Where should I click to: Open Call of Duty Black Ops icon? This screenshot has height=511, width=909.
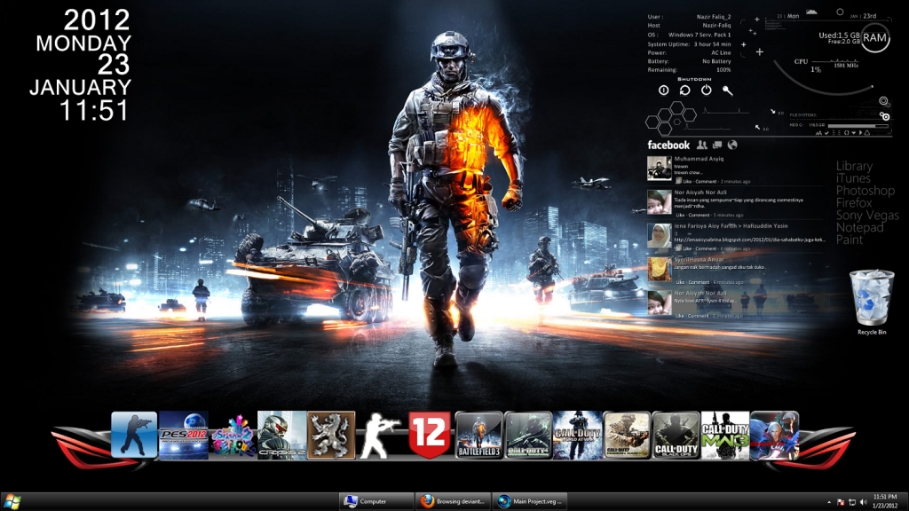676,435
